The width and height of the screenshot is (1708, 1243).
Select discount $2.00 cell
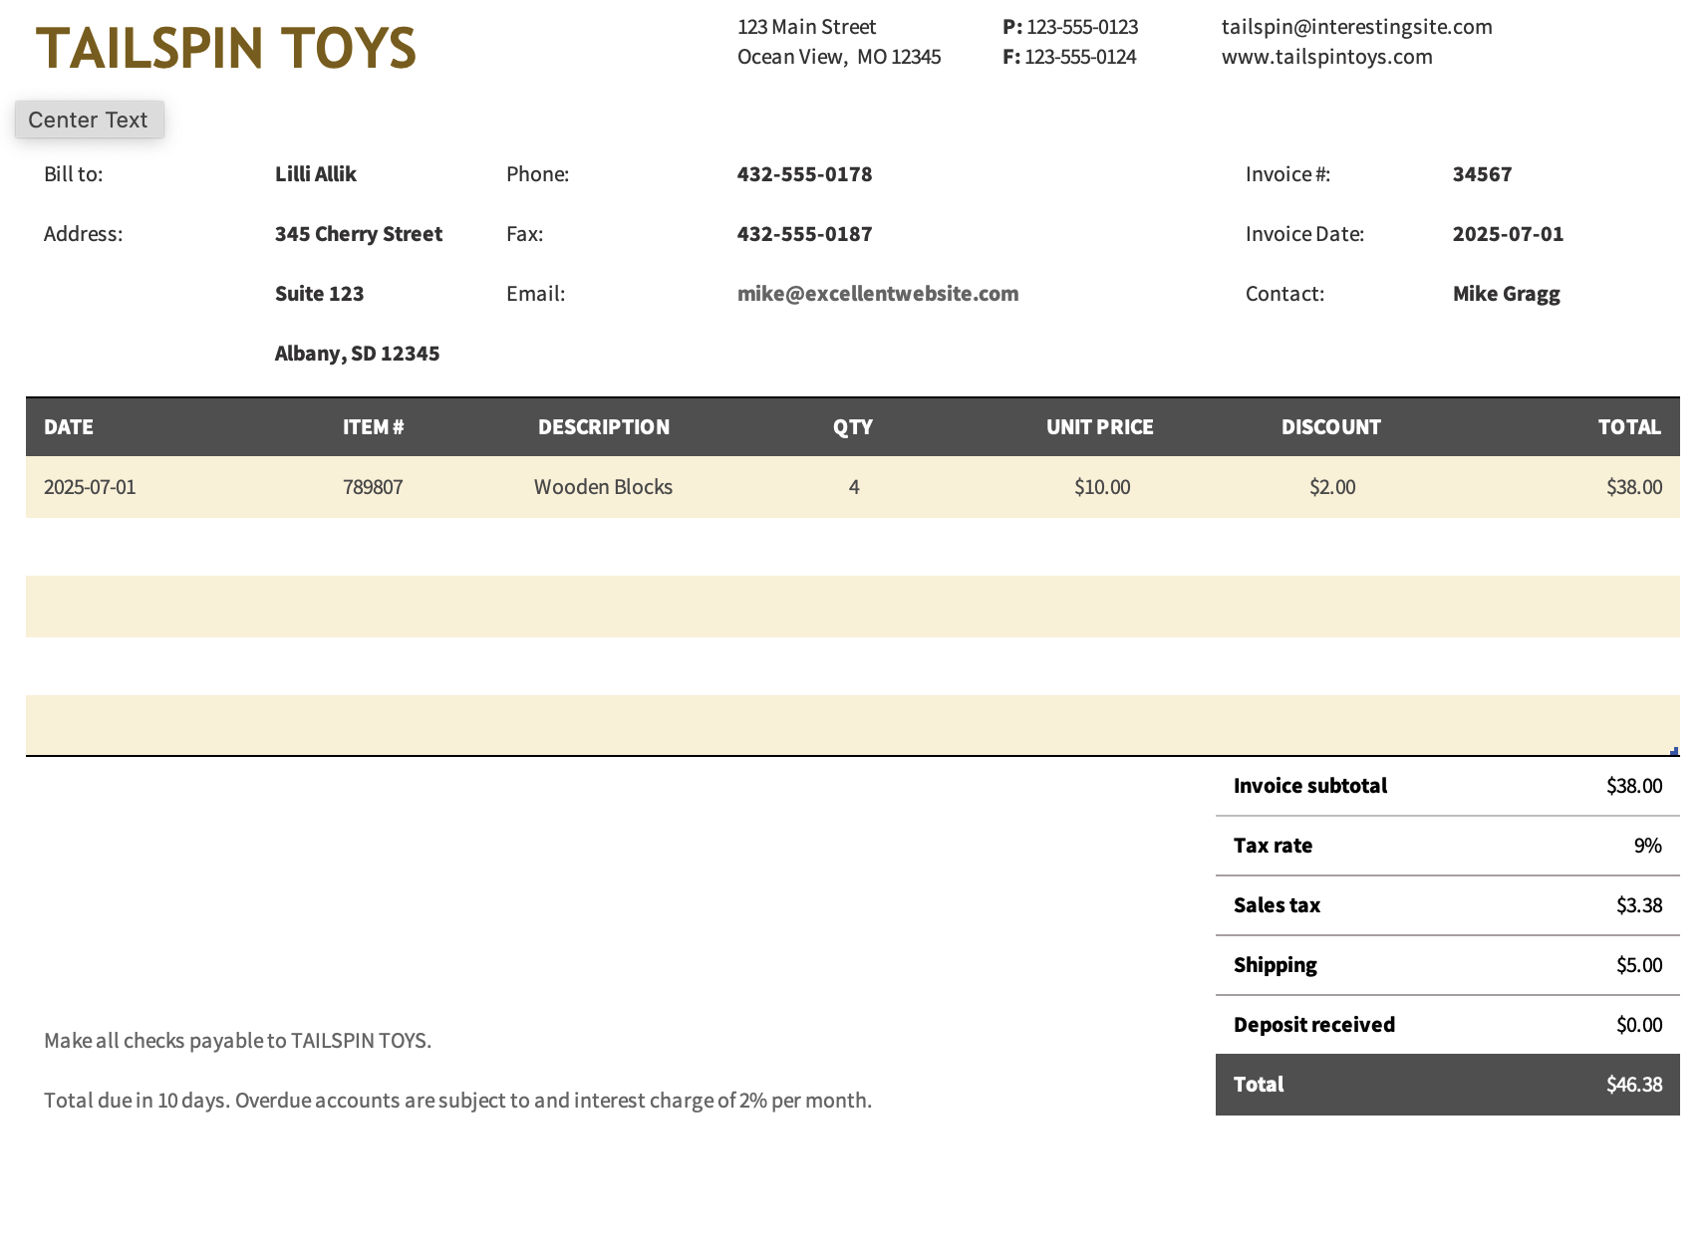pos(1332,487)
